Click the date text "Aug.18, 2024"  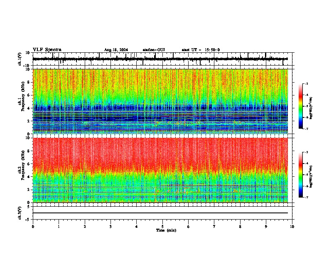[116, 50]
